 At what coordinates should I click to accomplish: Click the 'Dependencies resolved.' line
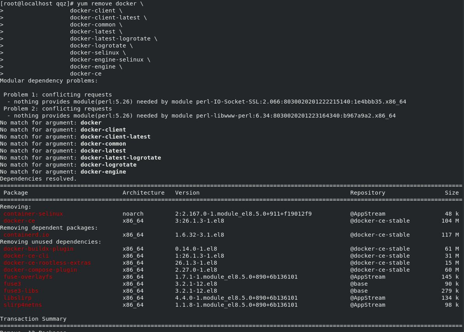click(x=38, y=179)
